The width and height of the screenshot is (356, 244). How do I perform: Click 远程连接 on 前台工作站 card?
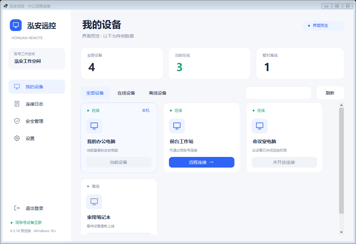click(x=202, y=162)
